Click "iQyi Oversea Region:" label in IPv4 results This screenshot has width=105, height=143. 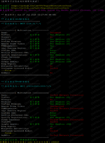14,48
